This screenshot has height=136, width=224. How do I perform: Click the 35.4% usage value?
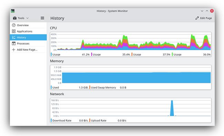point(126,54)
